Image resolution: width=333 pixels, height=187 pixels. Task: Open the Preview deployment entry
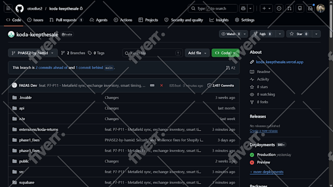coord(263,162)
